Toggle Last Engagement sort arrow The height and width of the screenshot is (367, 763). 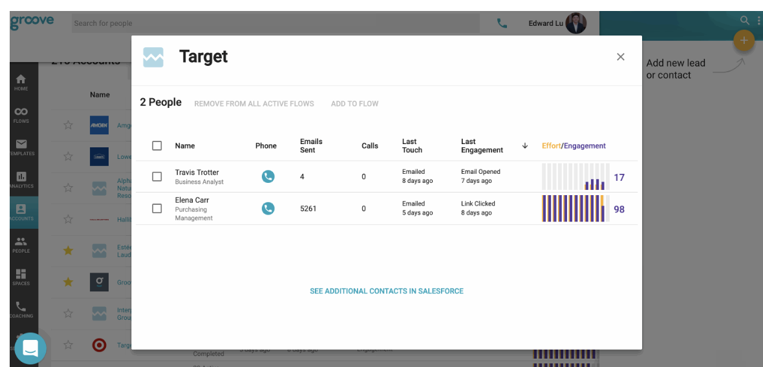[x=524, y=146]
